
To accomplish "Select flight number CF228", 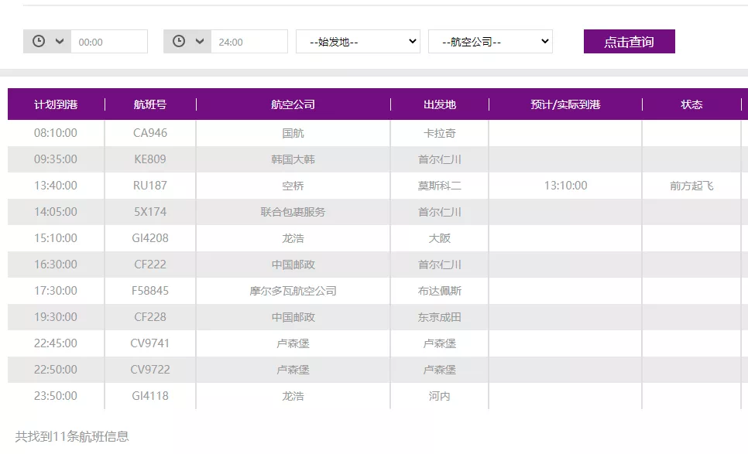I will [x=150, y=316].
